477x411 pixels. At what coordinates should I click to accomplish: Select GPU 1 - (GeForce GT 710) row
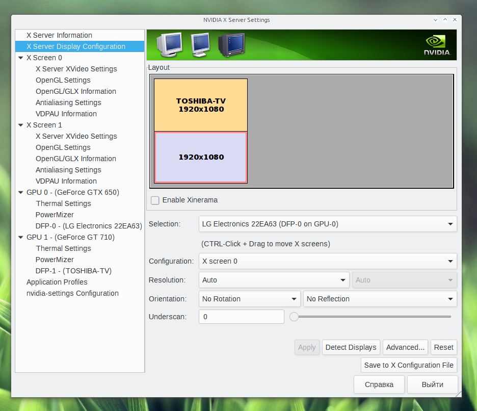79,237
